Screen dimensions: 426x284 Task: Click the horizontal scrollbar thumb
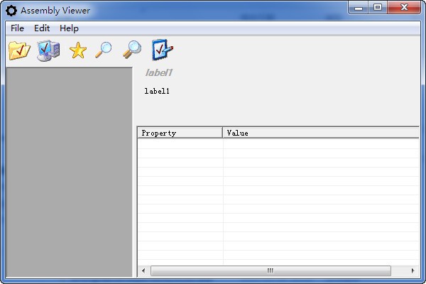[270, 271]
